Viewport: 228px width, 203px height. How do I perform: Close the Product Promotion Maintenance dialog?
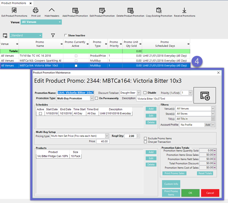point(218,73)
